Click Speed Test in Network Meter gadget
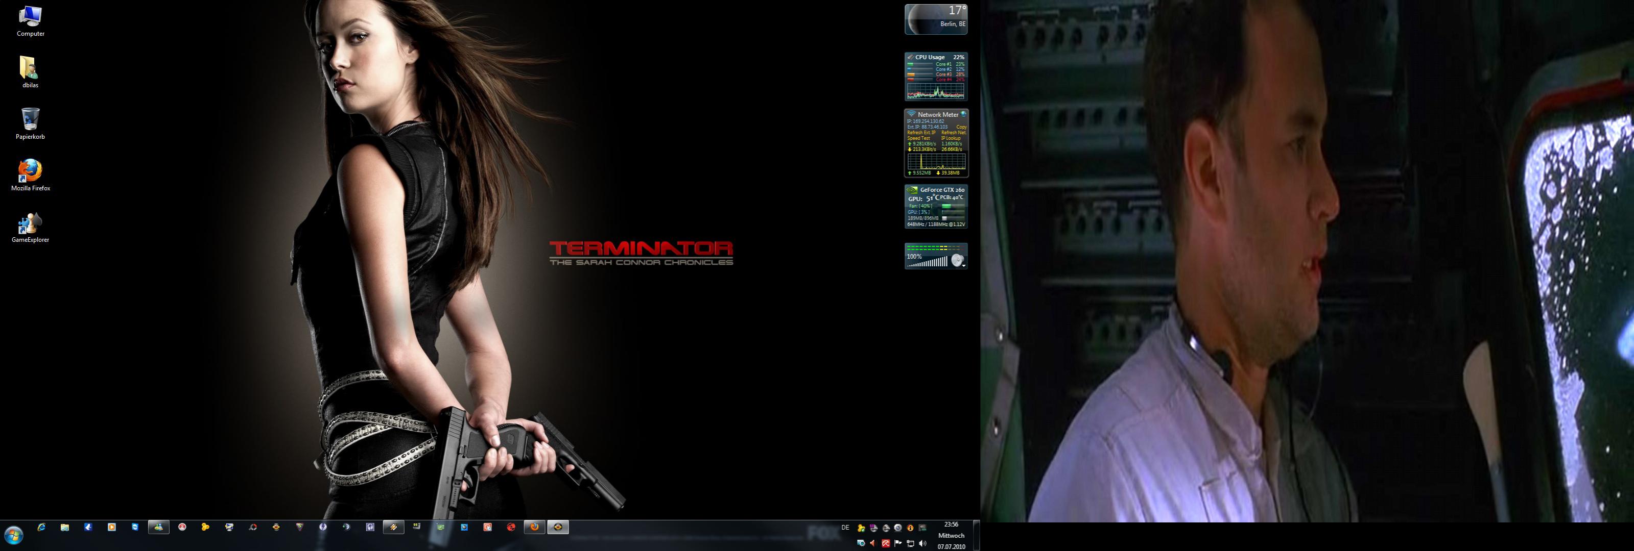 coord(918,138)
